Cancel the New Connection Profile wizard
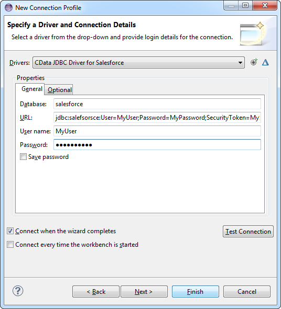The width and height of the screenshot is (281, 309). 246,291
